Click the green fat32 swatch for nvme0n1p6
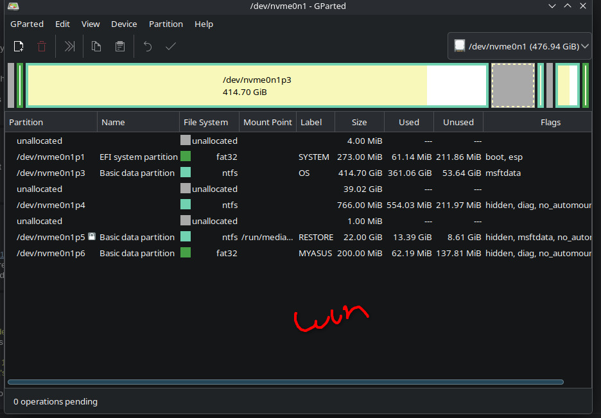 coord(186,252)
